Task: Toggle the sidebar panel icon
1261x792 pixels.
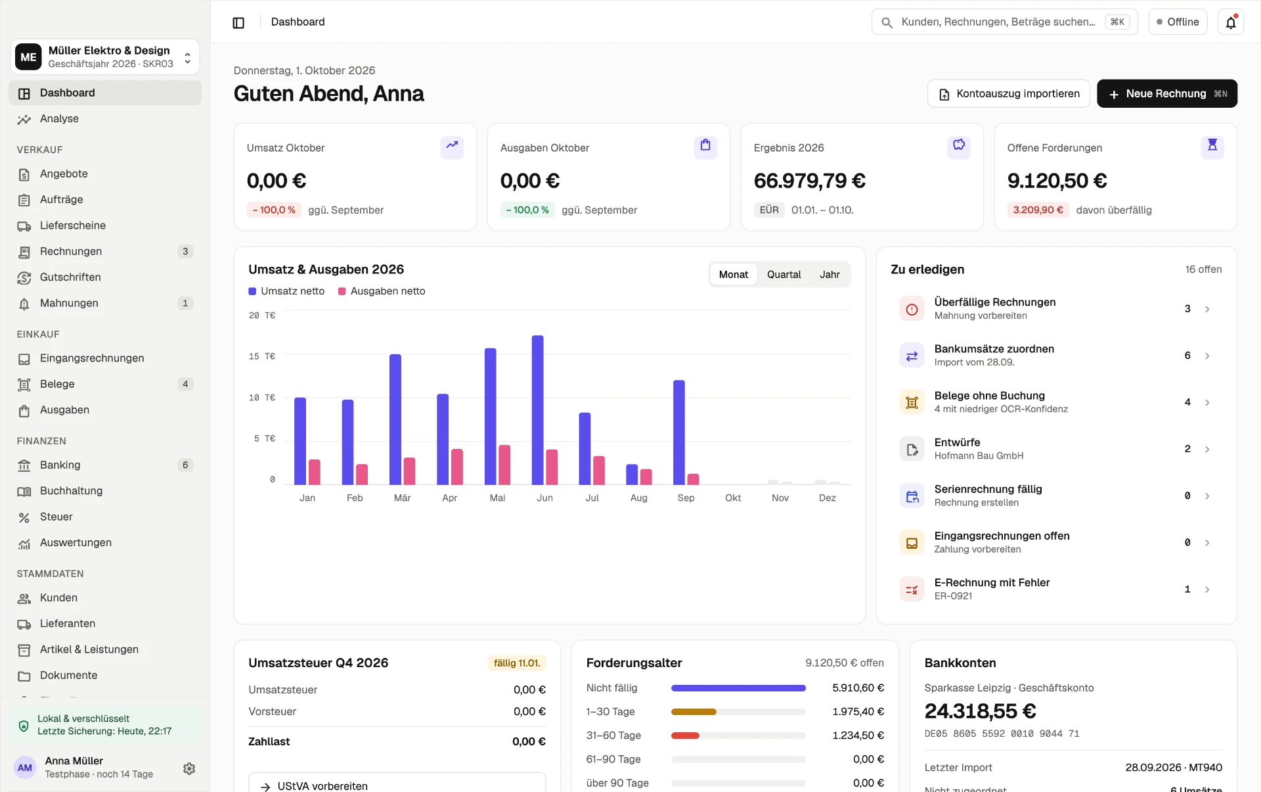Action: click(238, 22)
